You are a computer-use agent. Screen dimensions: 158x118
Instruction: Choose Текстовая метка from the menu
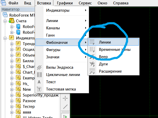click(62, 89)
